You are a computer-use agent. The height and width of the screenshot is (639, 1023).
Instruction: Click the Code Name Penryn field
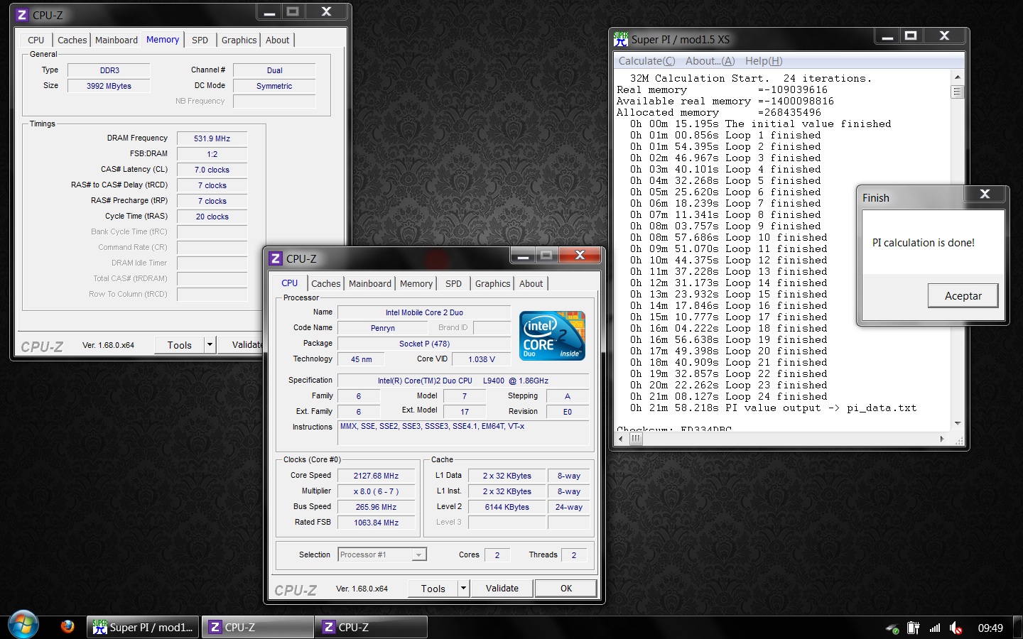point(383,328)
